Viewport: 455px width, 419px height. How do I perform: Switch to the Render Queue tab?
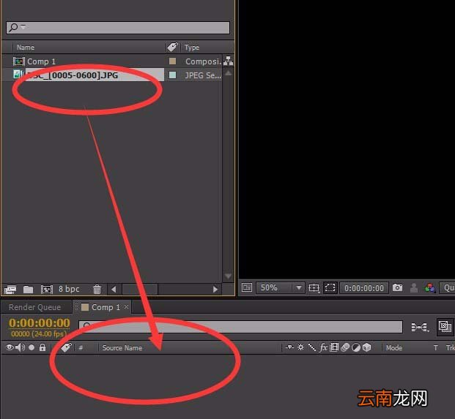(x=35, y=307)
